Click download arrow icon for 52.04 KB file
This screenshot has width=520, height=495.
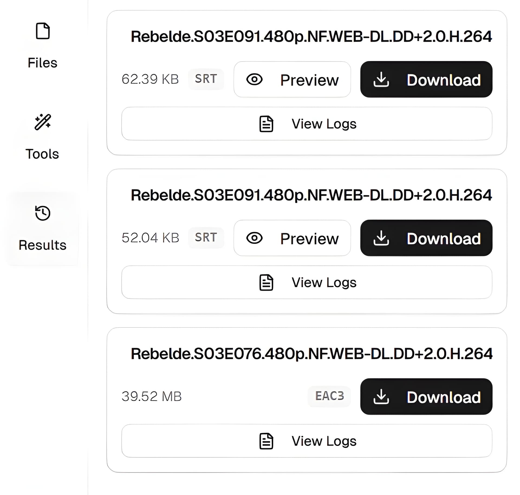(x=381, y=238)
